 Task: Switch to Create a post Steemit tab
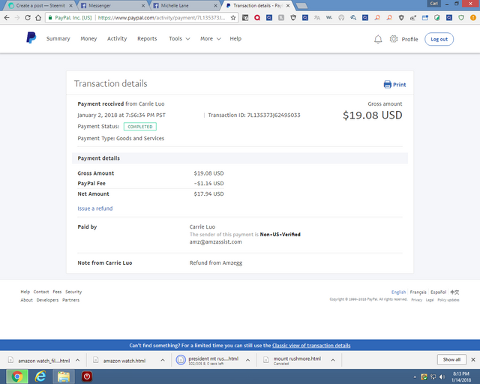point(40,5)
